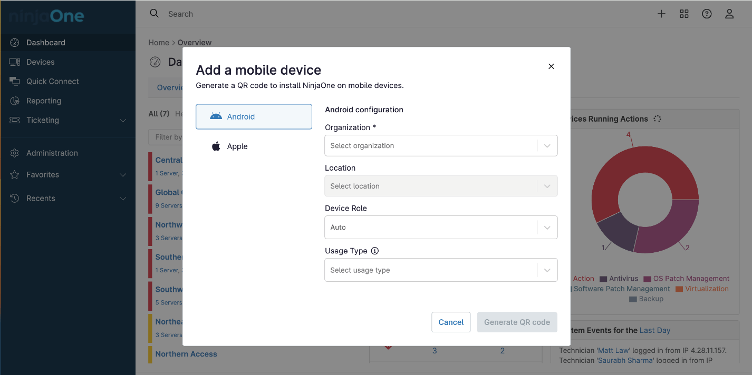Click the Cancel button
The width and height of the screenshot is (752, 375).
pyautogui.click(x=451, y=322)
